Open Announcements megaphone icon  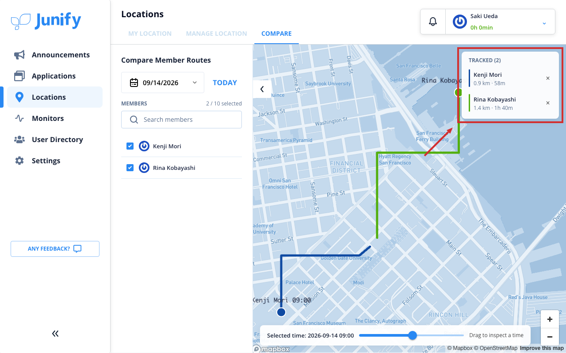point(19,55)
